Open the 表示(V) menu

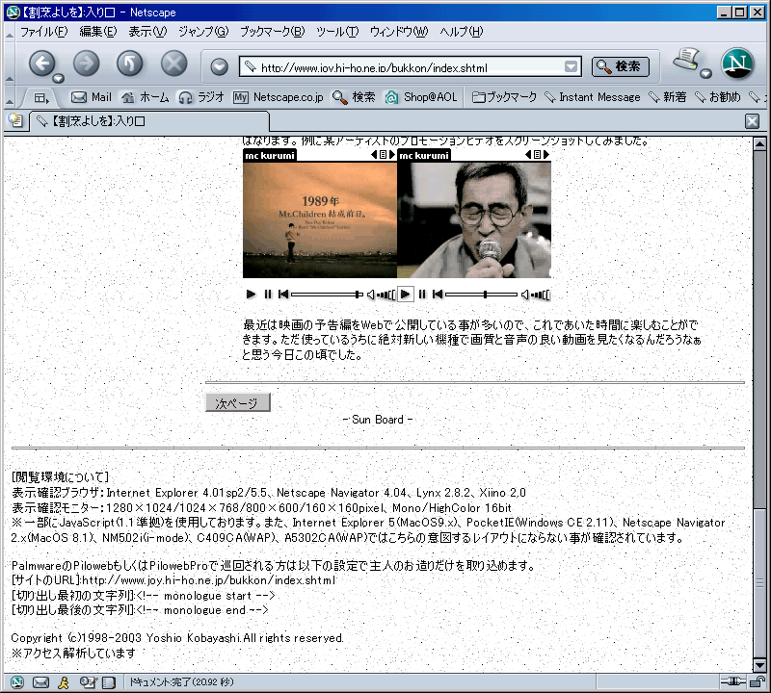(x=147, y=32)
